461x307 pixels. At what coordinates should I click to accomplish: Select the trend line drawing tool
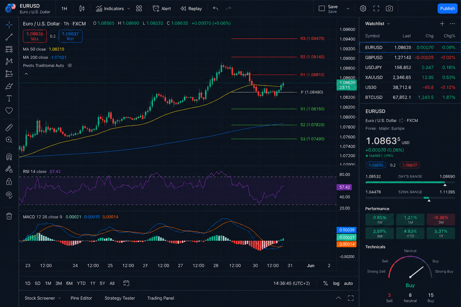tap(9, 37)
